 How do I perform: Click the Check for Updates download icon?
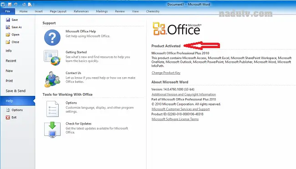coord(52,129)
